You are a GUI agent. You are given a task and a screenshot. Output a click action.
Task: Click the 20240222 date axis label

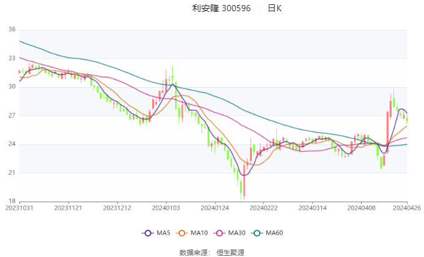click(264, 208)
